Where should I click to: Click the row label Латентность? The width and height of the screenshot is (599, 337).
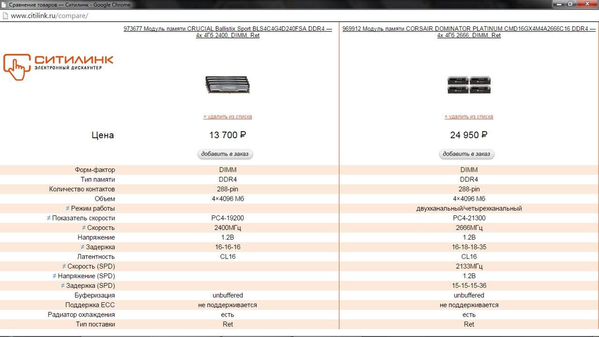pos(96,256)
